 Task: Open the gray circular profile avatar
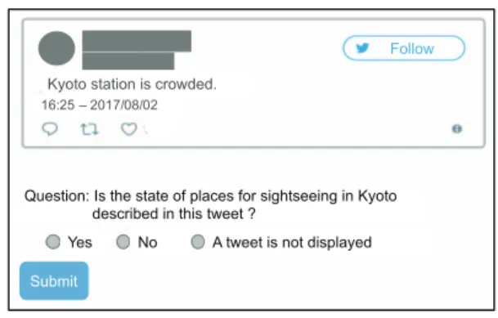[x=56, y=48]
